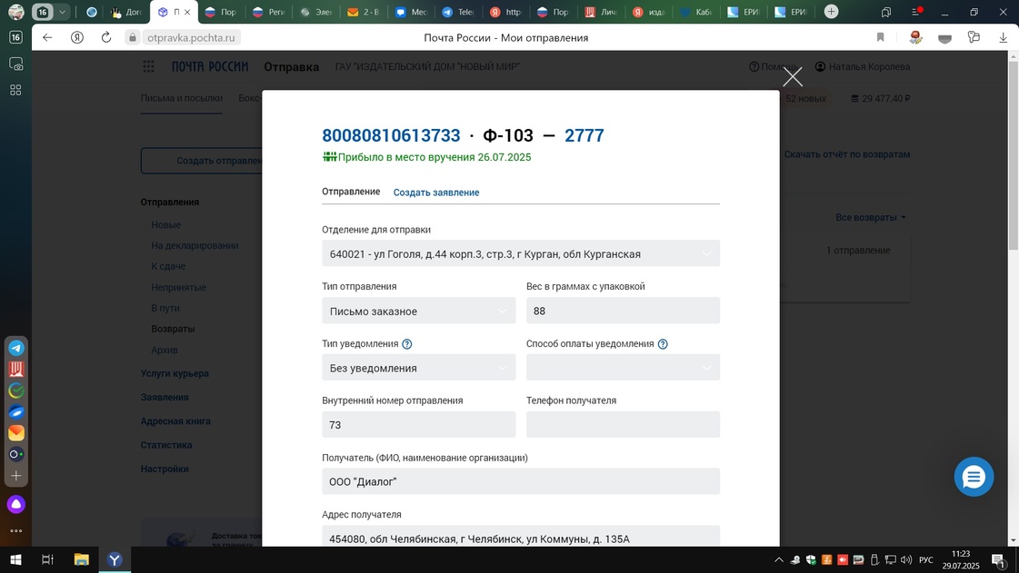
Task: Open tracking number 80080810613733 link
Action: coord(391,135)
